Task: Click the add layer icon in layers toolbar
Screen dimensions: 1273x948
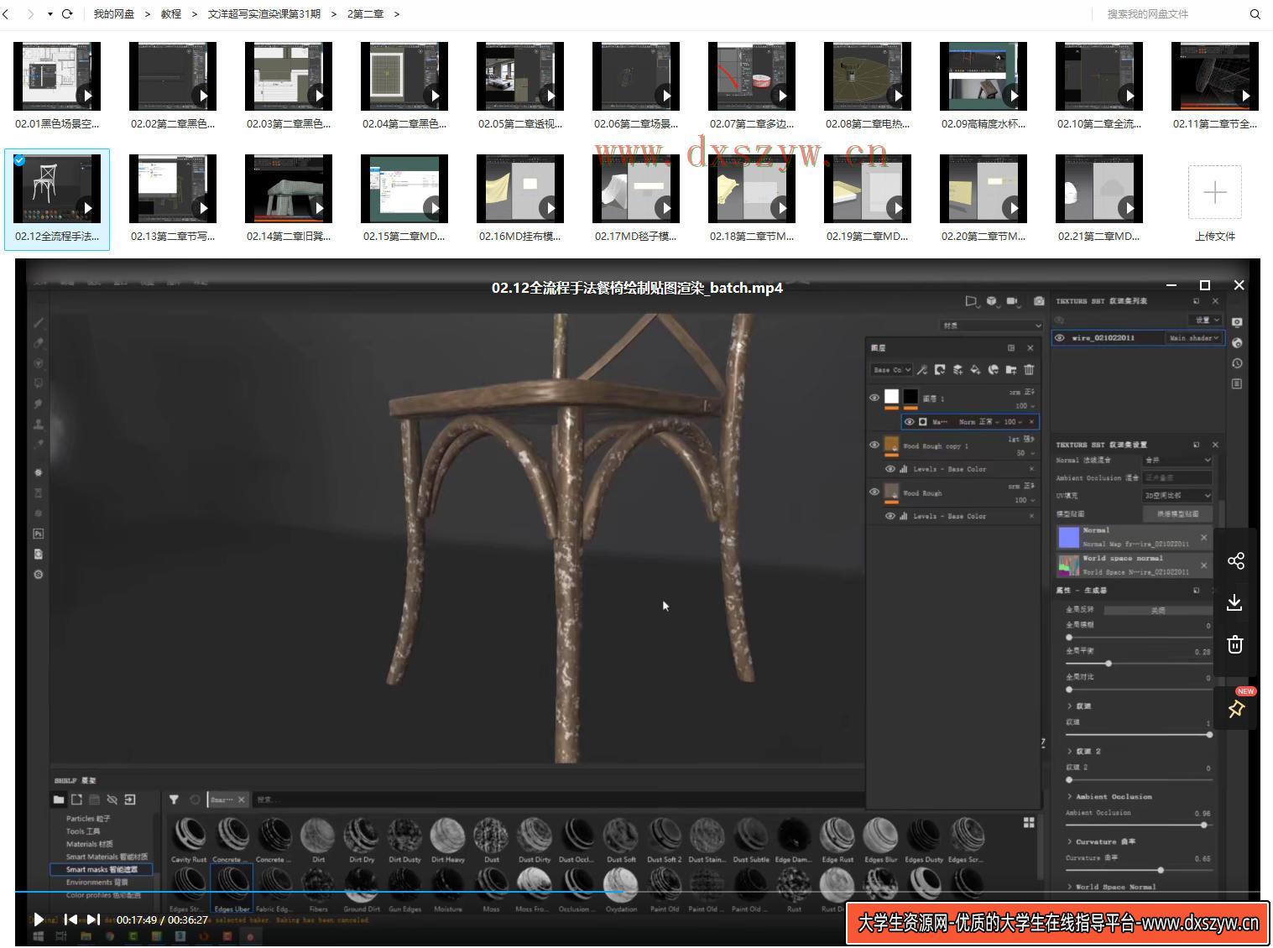Action: click(957, 370)
